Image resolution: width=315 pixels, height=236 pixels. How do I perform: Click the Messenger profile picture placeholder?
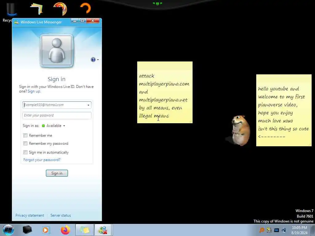[x=57, y=51]
